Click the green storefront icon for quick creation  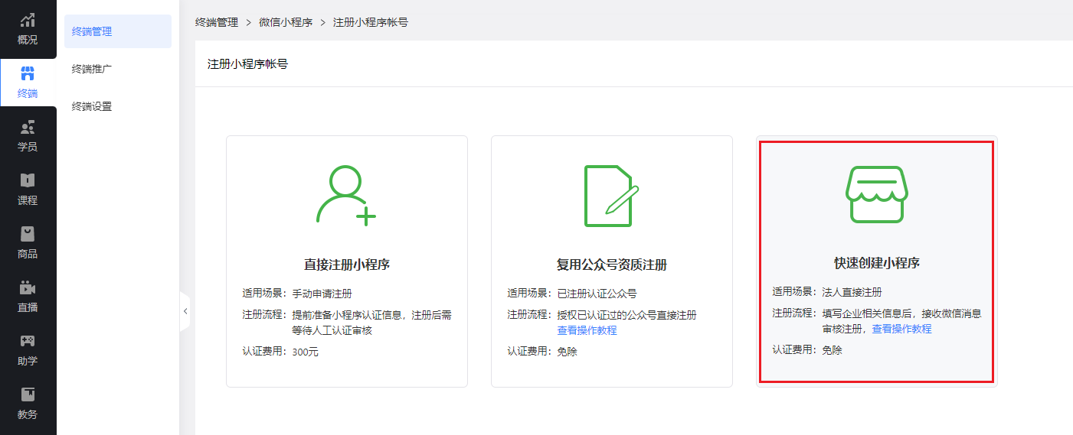(x=876, y=194)
